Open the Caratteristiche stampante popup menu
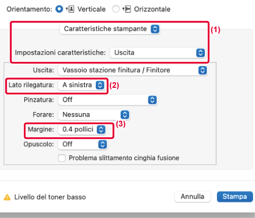This screenshot has width=255, height=218. click(x=110, y=29)
